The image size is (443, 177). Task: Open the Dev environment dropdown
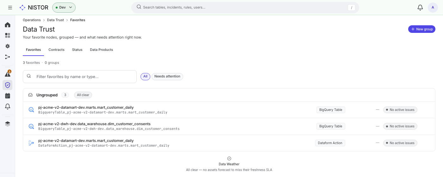64,7
